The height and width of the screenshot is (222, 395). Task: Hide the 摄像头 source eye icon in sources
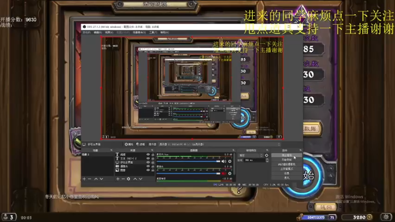(148, 166)
